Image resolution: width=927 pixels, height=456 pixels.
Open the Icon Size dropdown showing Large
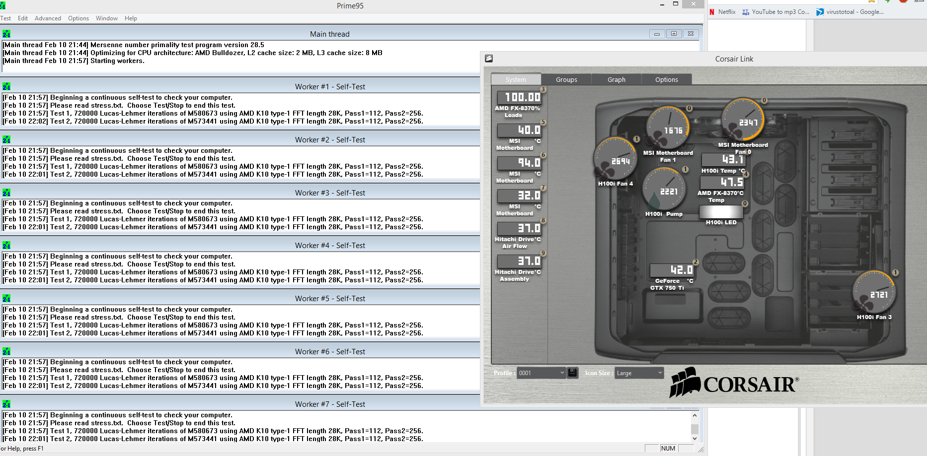click(639, 373)
